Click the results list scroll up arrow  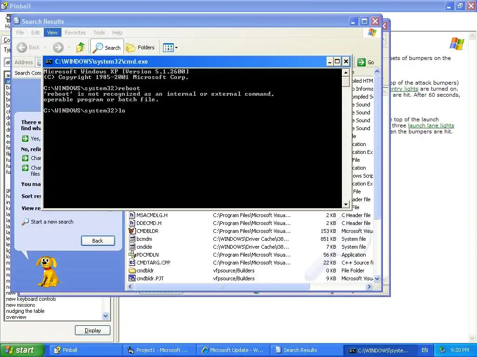click(x=377, y=72)
